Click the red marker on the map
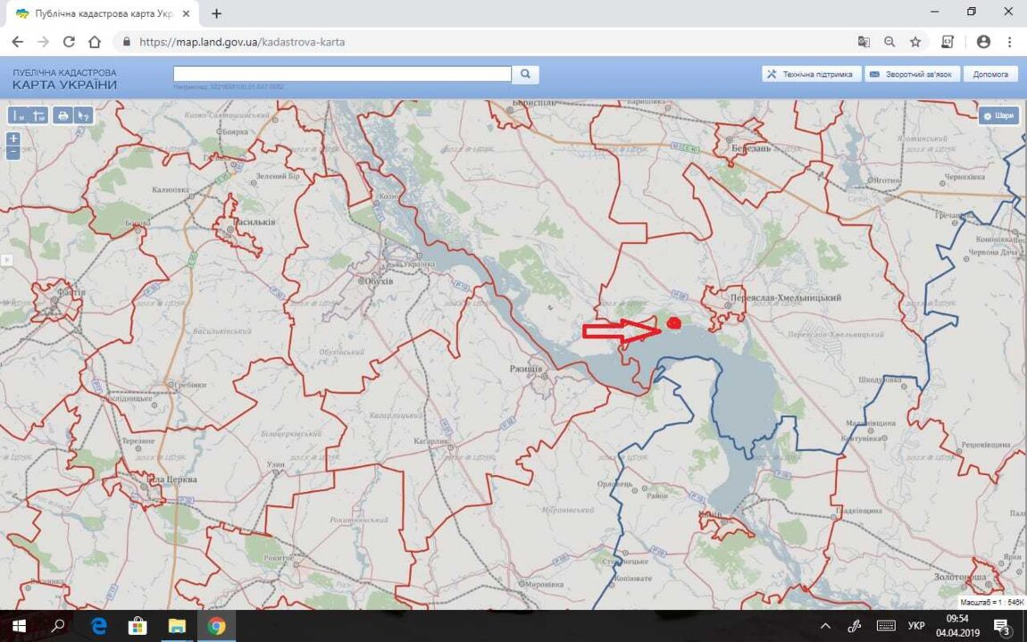This screenshot has width=1027, height=642. pos(674,323)
